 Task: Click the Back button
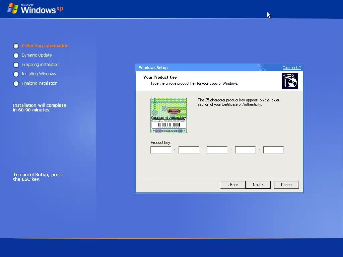tap(233, 185)
